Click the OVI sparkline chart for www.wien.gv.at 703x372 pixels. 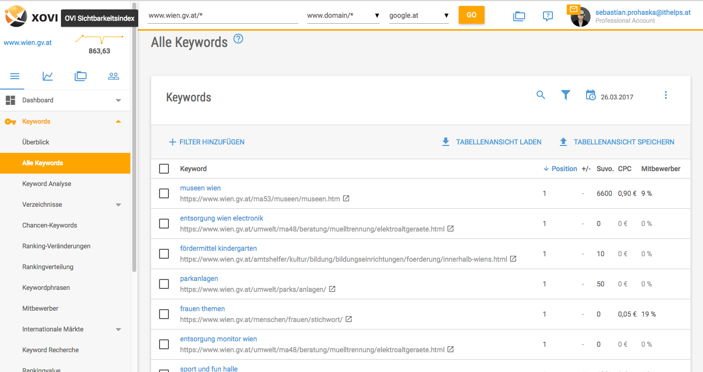pyautogui.click(x=99, y=39)
